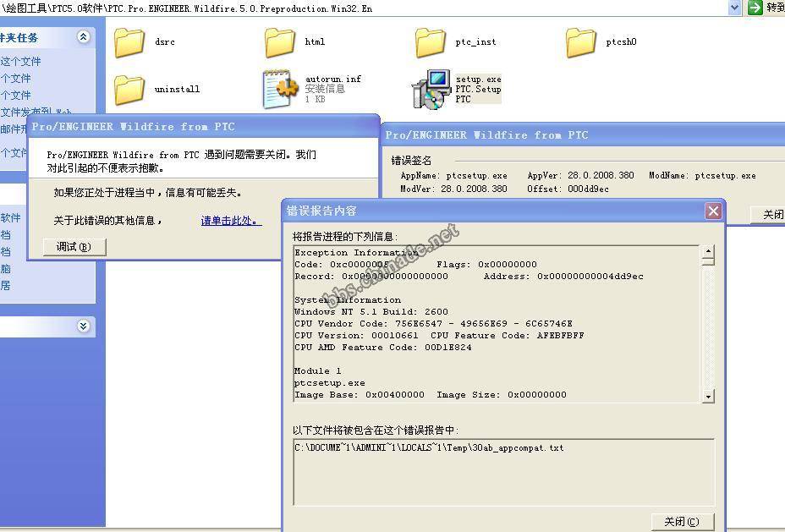Click the CPU AMD Feature Code line
Image resolution: width=785 pixels, height=532 pixels.
point(383,348)
